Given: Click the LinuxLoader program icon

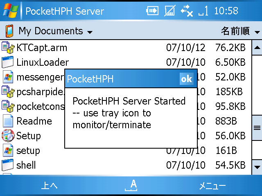Looking at the screenshot, I should point(7,62).
